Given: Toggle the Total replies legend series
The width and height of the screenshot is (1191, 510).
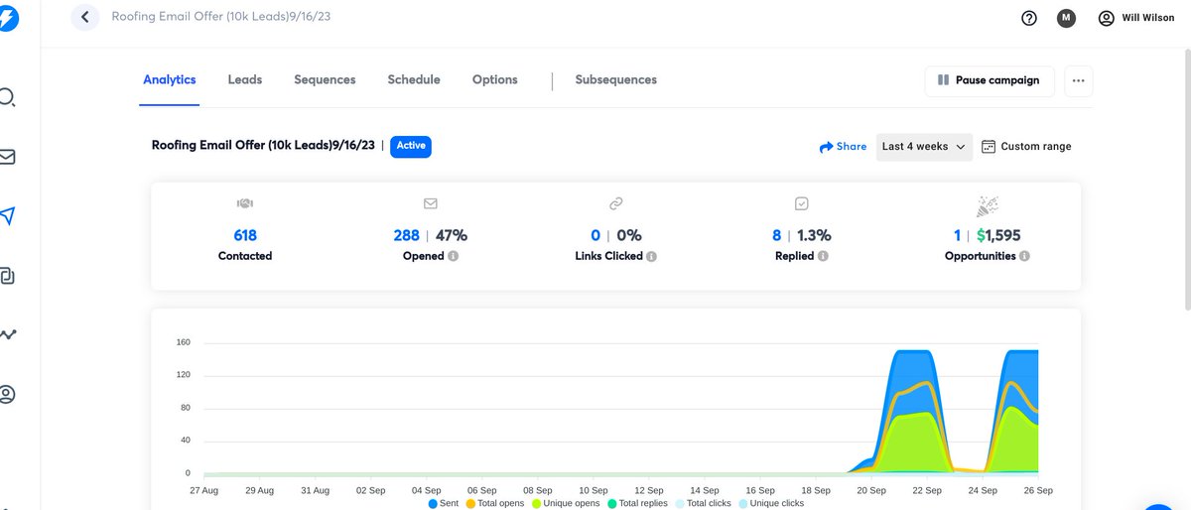Looking at the screenshot, I should pos(638,504).
